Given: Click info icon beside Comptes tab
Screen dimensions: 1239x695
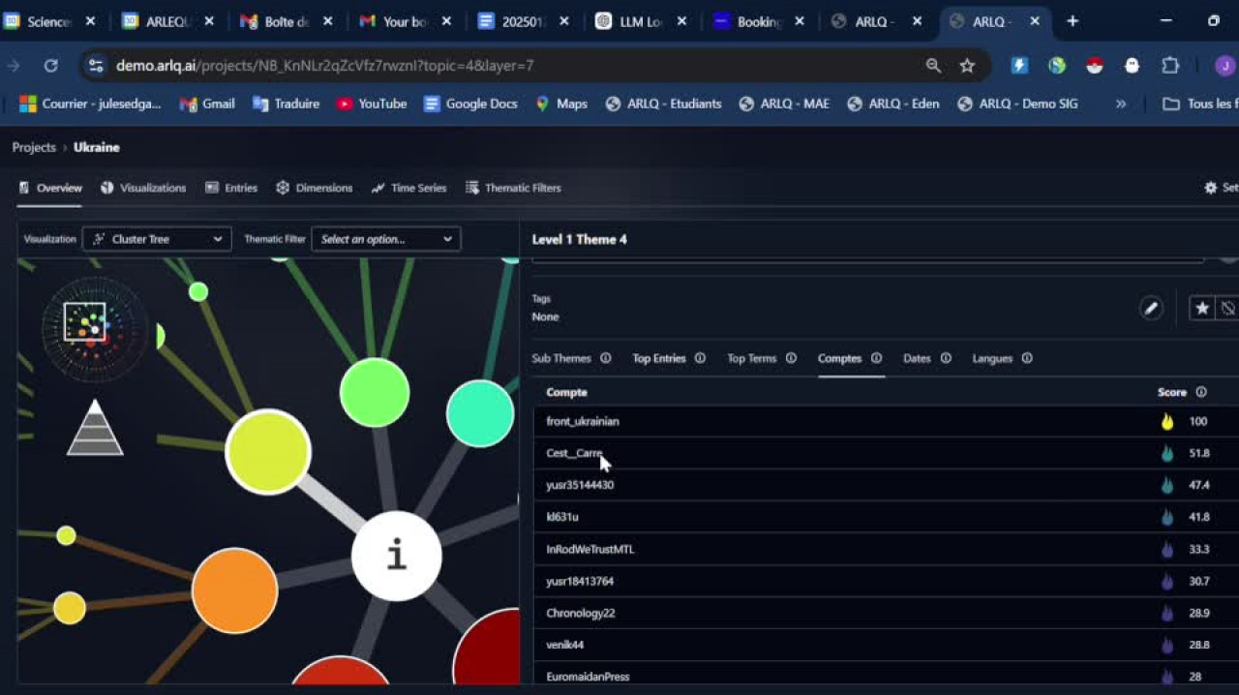Looking at the screenshot, I should [876, 358].
